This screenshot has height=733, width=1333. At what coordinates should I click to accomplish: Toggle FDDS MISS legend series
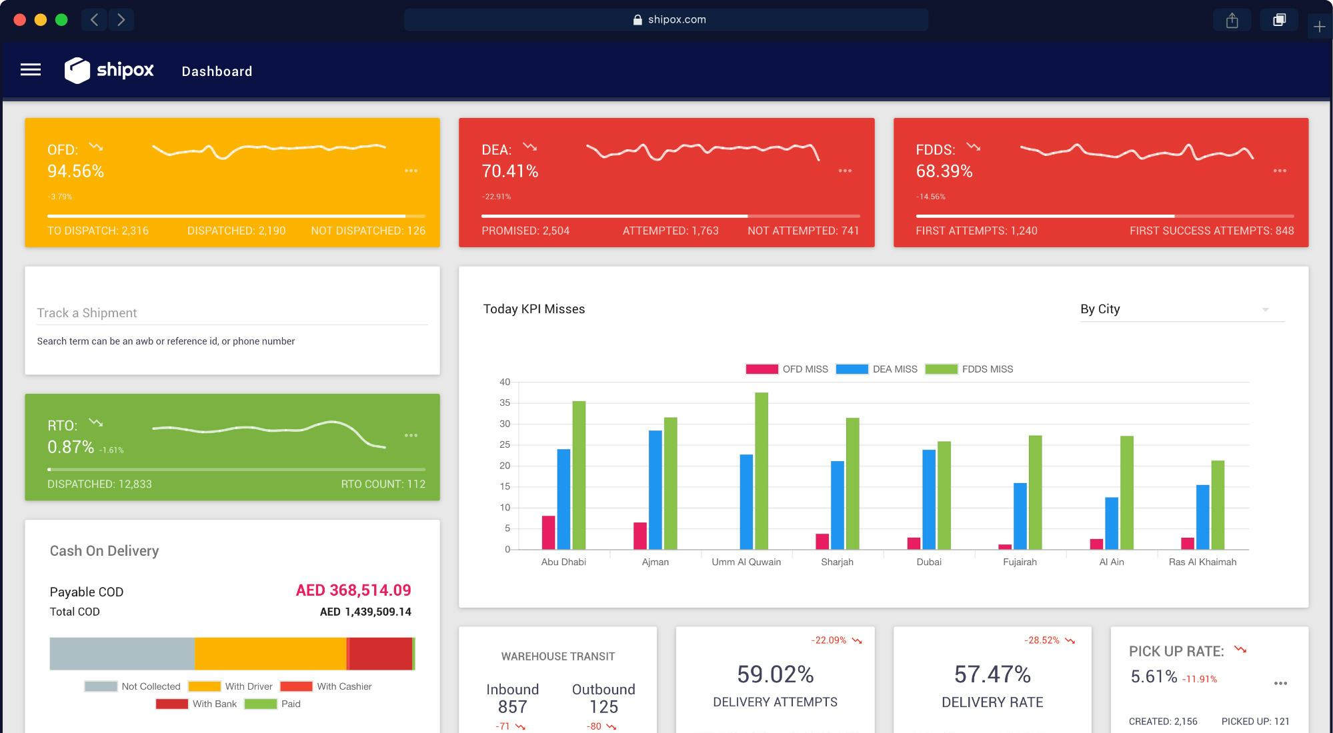[969, 369]
